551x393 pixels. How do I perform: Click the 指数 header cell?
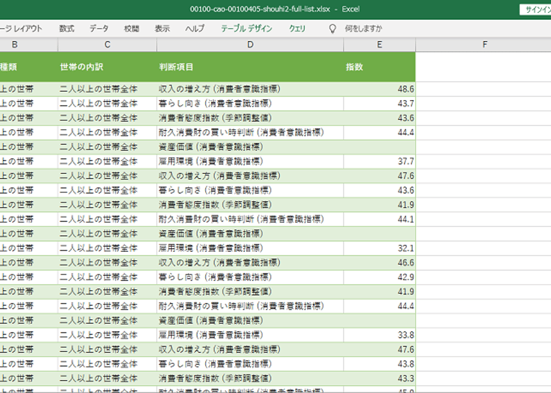pyautogui.click(x=379, y=67)
